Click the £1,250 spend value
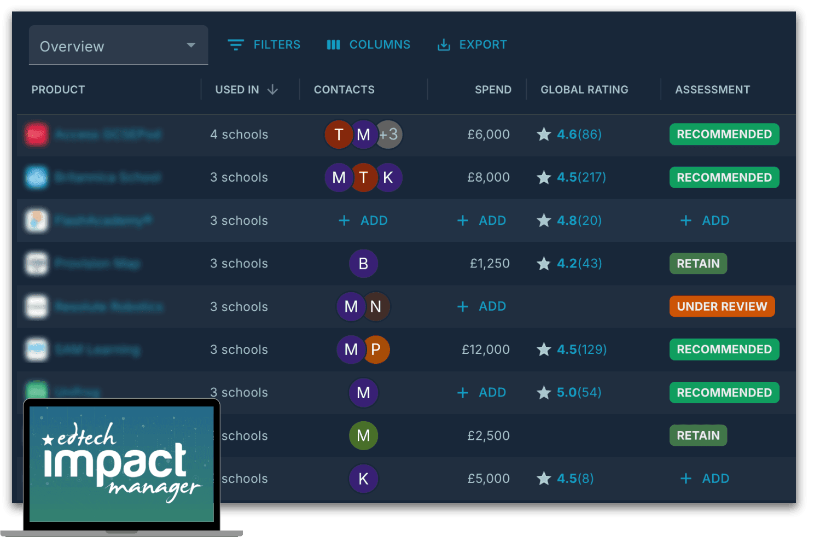Screen dimensions: 820x547 (490, 264)
